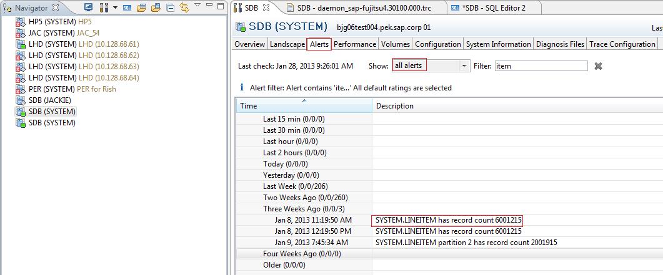Switch to the SDB administration editor tab
This screenshot has width=663, height=275.
pyautogui.click(x=251, y=7)
